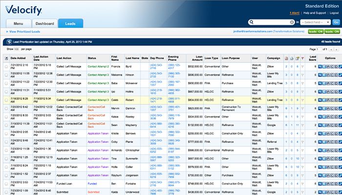Open the 1 Alert! link
342x195 pixels.
pos(295,13)
